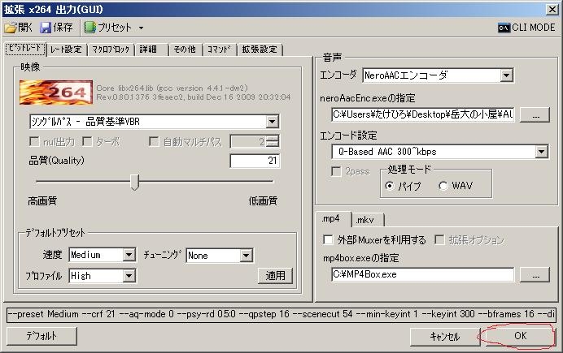The image size is (563, 353).
Task: Switch to CLI MODE
Action: [x=526, y=28]
